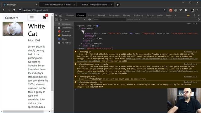Expand the 1 info group
Screen dimensions: 201x113
(x=56, y=39)
